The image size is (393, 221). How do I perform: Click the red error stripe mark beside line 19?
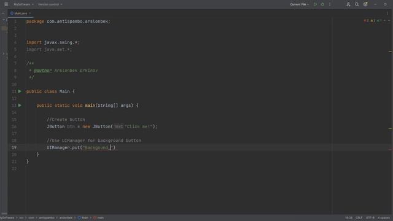pyautogui.click(x=391, y=150)
